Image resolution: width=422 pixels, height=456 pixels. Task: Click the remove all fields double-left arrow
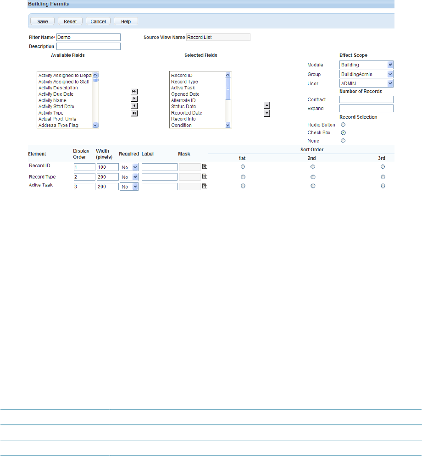[134, 113]
